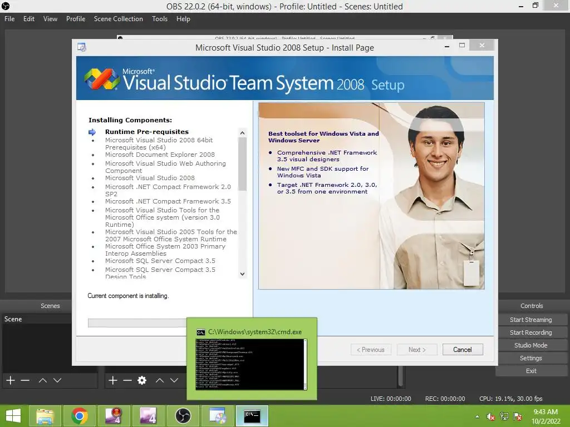The image size is (570, 427).
Task: Select Microsoft .NET Compact Framework 3.5 item
Action: [x=168, y=201]
